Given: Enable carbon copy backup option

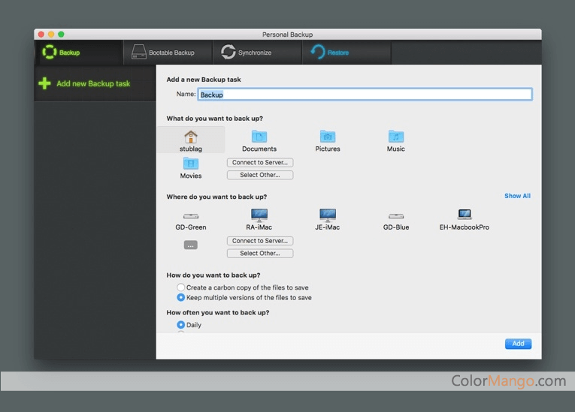Looking at the screenshot, I should pos(181,287).
